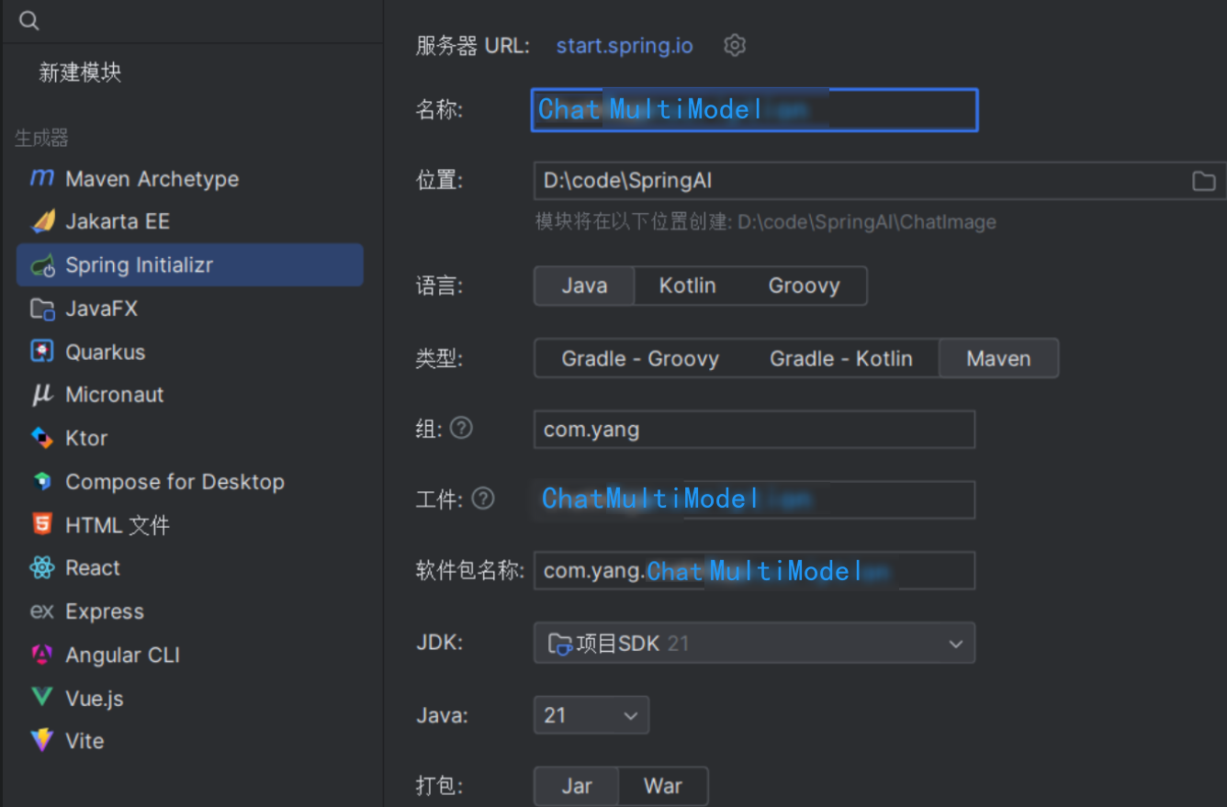Select the React atom icon

point(42,567)
